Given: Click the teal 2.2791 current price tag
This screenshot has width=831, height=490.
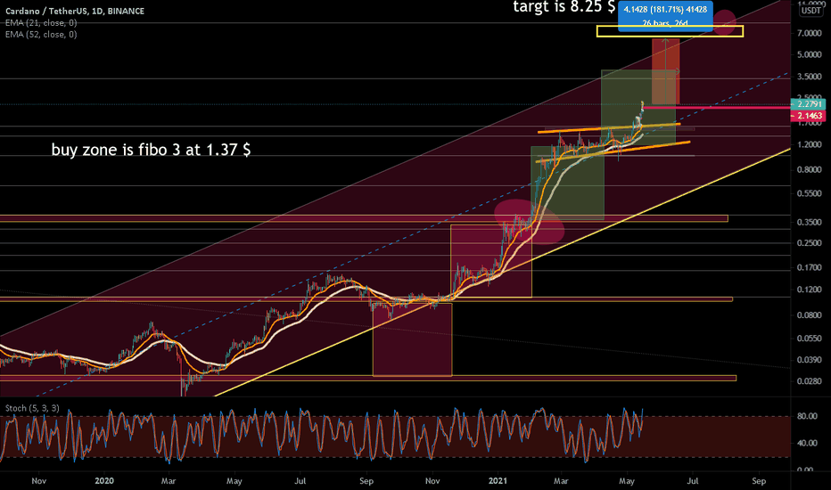Looking at the screenshot, I should (x=809, y=104).
